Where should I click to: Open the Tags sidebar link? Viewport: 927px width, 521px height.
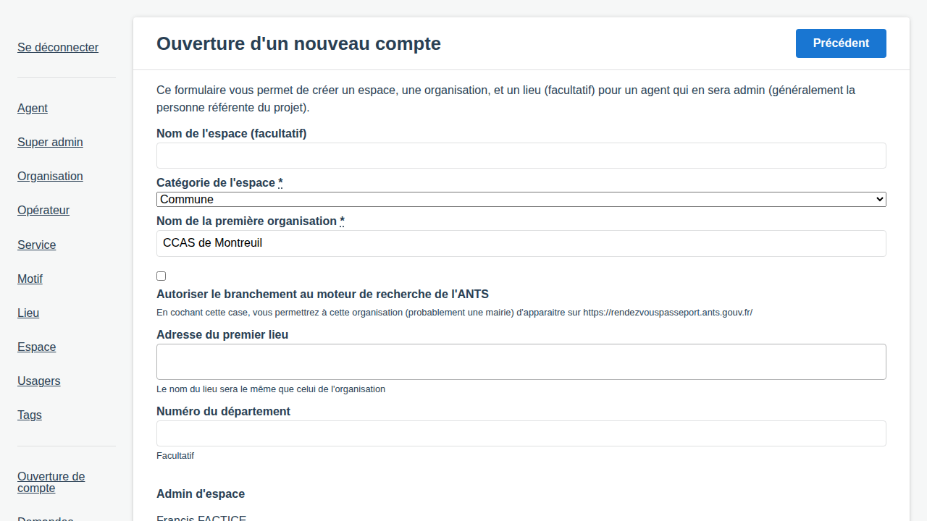click(x=30, y=415)
